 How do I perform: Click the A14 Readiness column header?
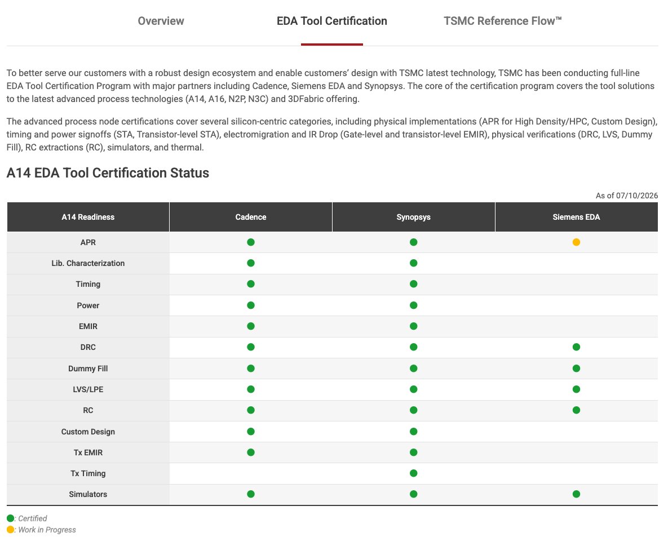pos(88,217)
